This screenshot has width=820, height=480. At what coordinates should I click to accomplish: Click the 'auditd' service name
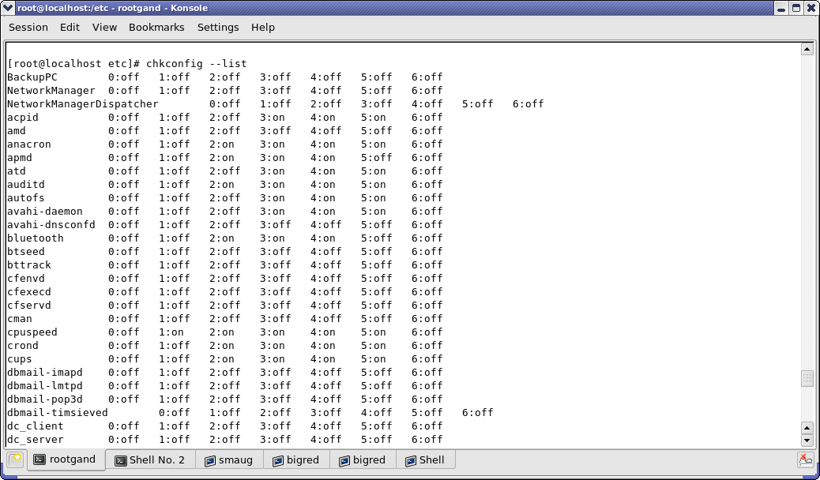pos(25,185)
